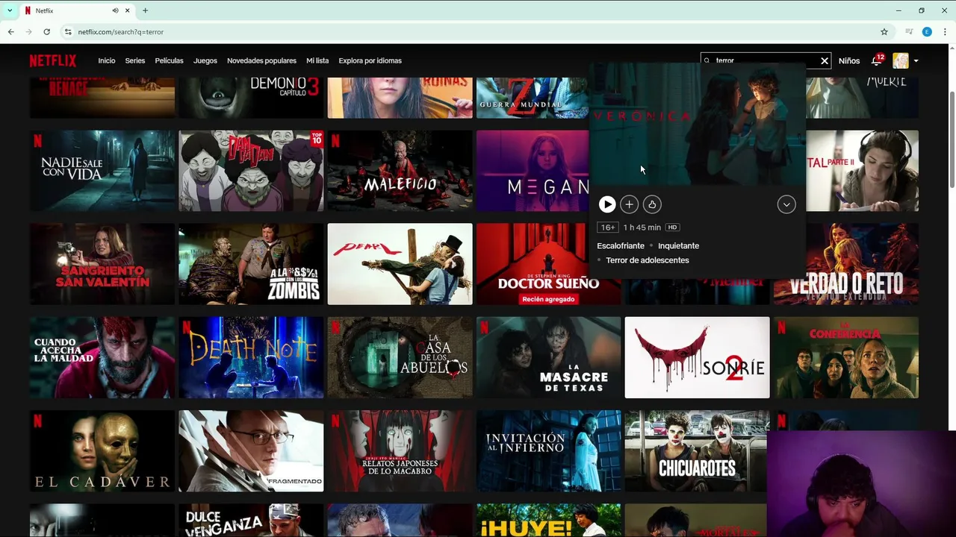956x537 pixels.
Task: Open Sonríe 2
Action: click(698, 357)
